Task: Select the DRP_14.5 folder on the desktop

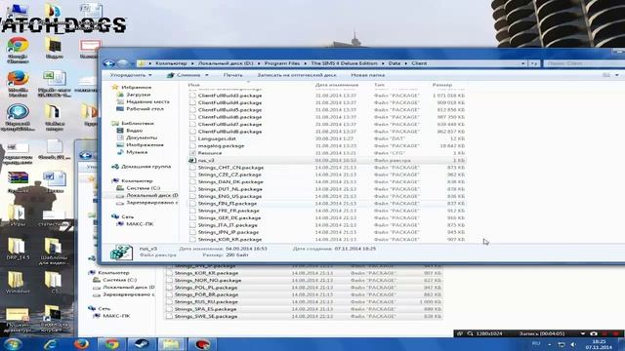Action: coord(18,250)
